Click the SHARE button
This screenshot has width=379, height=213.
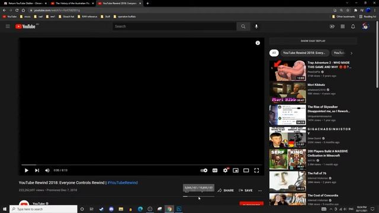tap(226, 191)
